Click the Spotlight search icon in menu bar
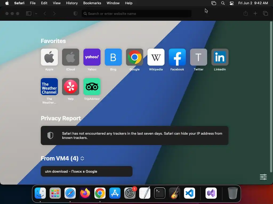The width and height of the screenshot is (273, 204). (223, 3)
